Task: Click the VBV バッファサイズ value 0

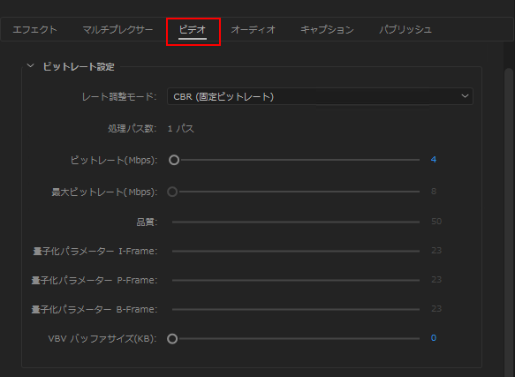Action: click(x=434, y=338)
